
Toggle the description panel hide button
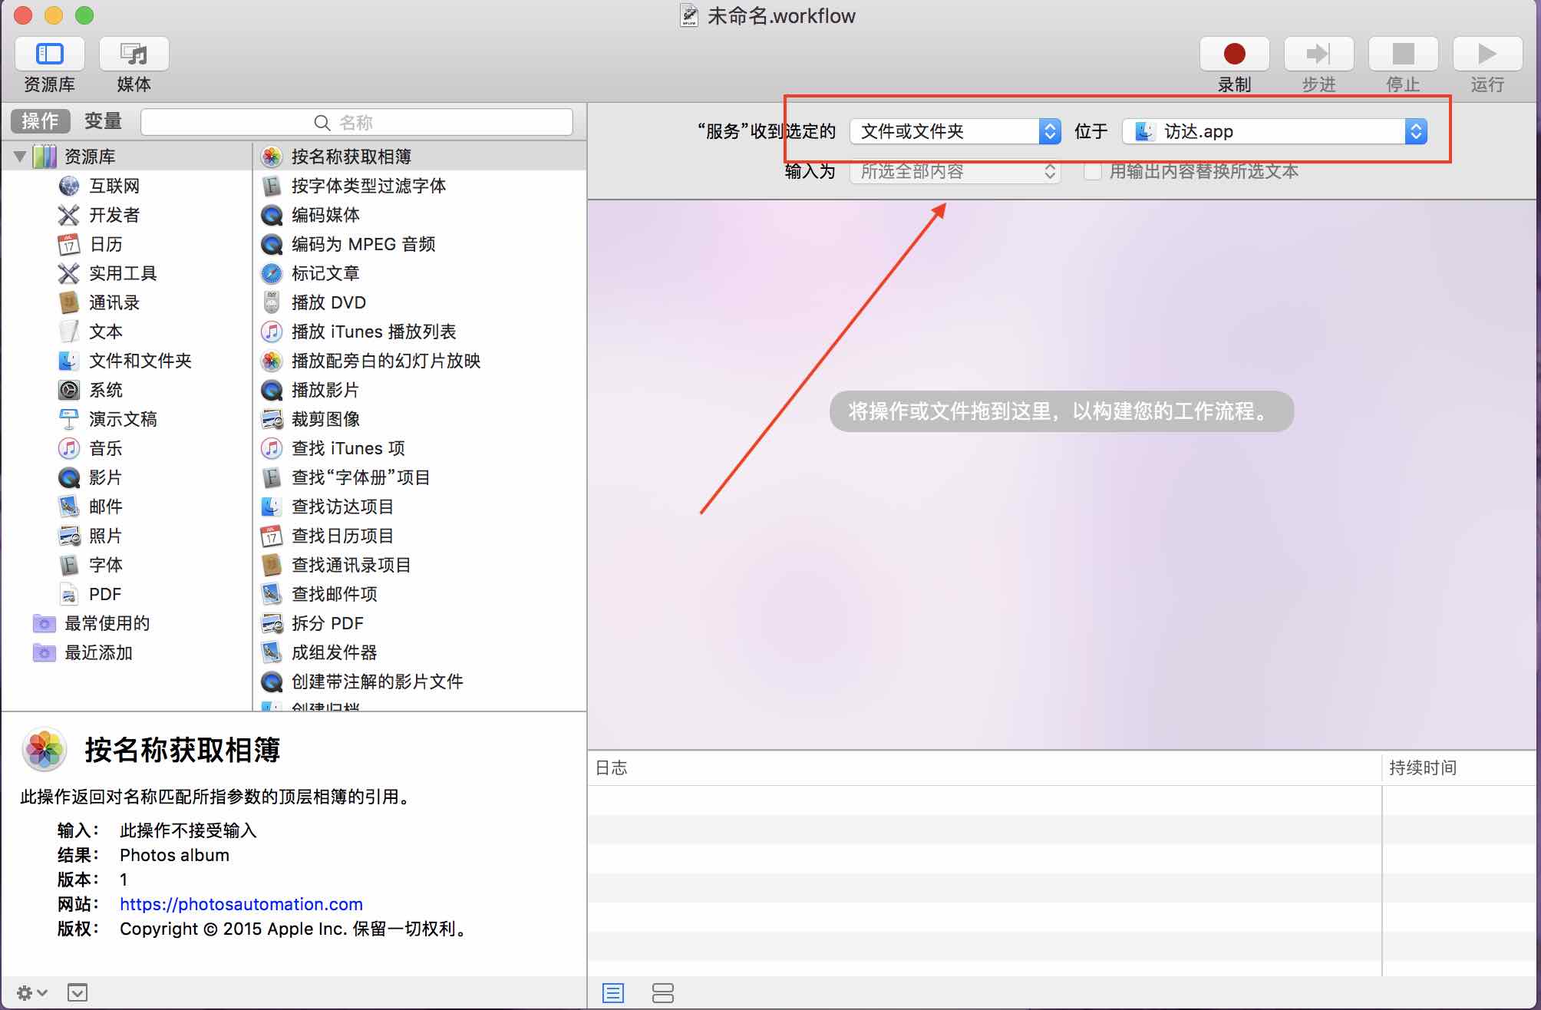pos(78,992)
